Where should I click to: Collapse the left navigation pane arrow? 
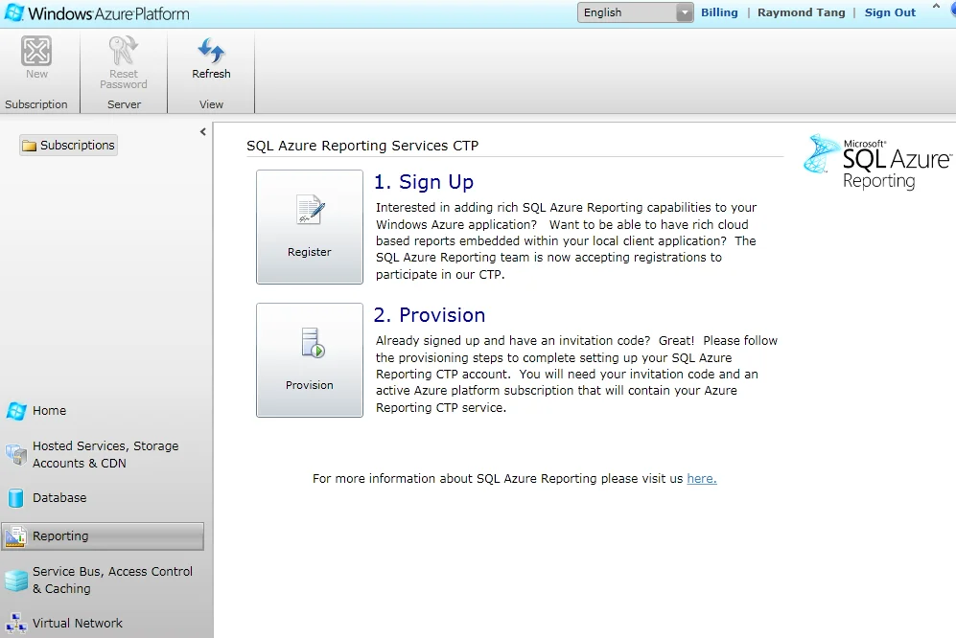coord(202,132)
